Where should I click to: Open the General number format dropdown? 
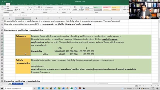coord(70,7)
